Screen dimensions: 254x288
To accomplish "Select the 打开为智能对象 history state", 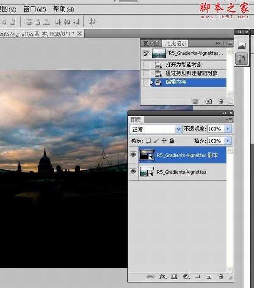I will [183, 65].
